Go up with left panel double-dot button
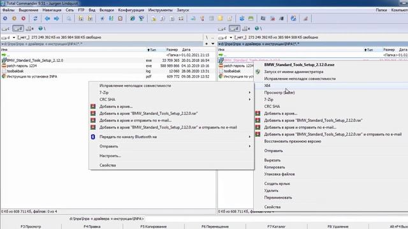The width and height of the screenshot is (408, 229). coord(212,38)
